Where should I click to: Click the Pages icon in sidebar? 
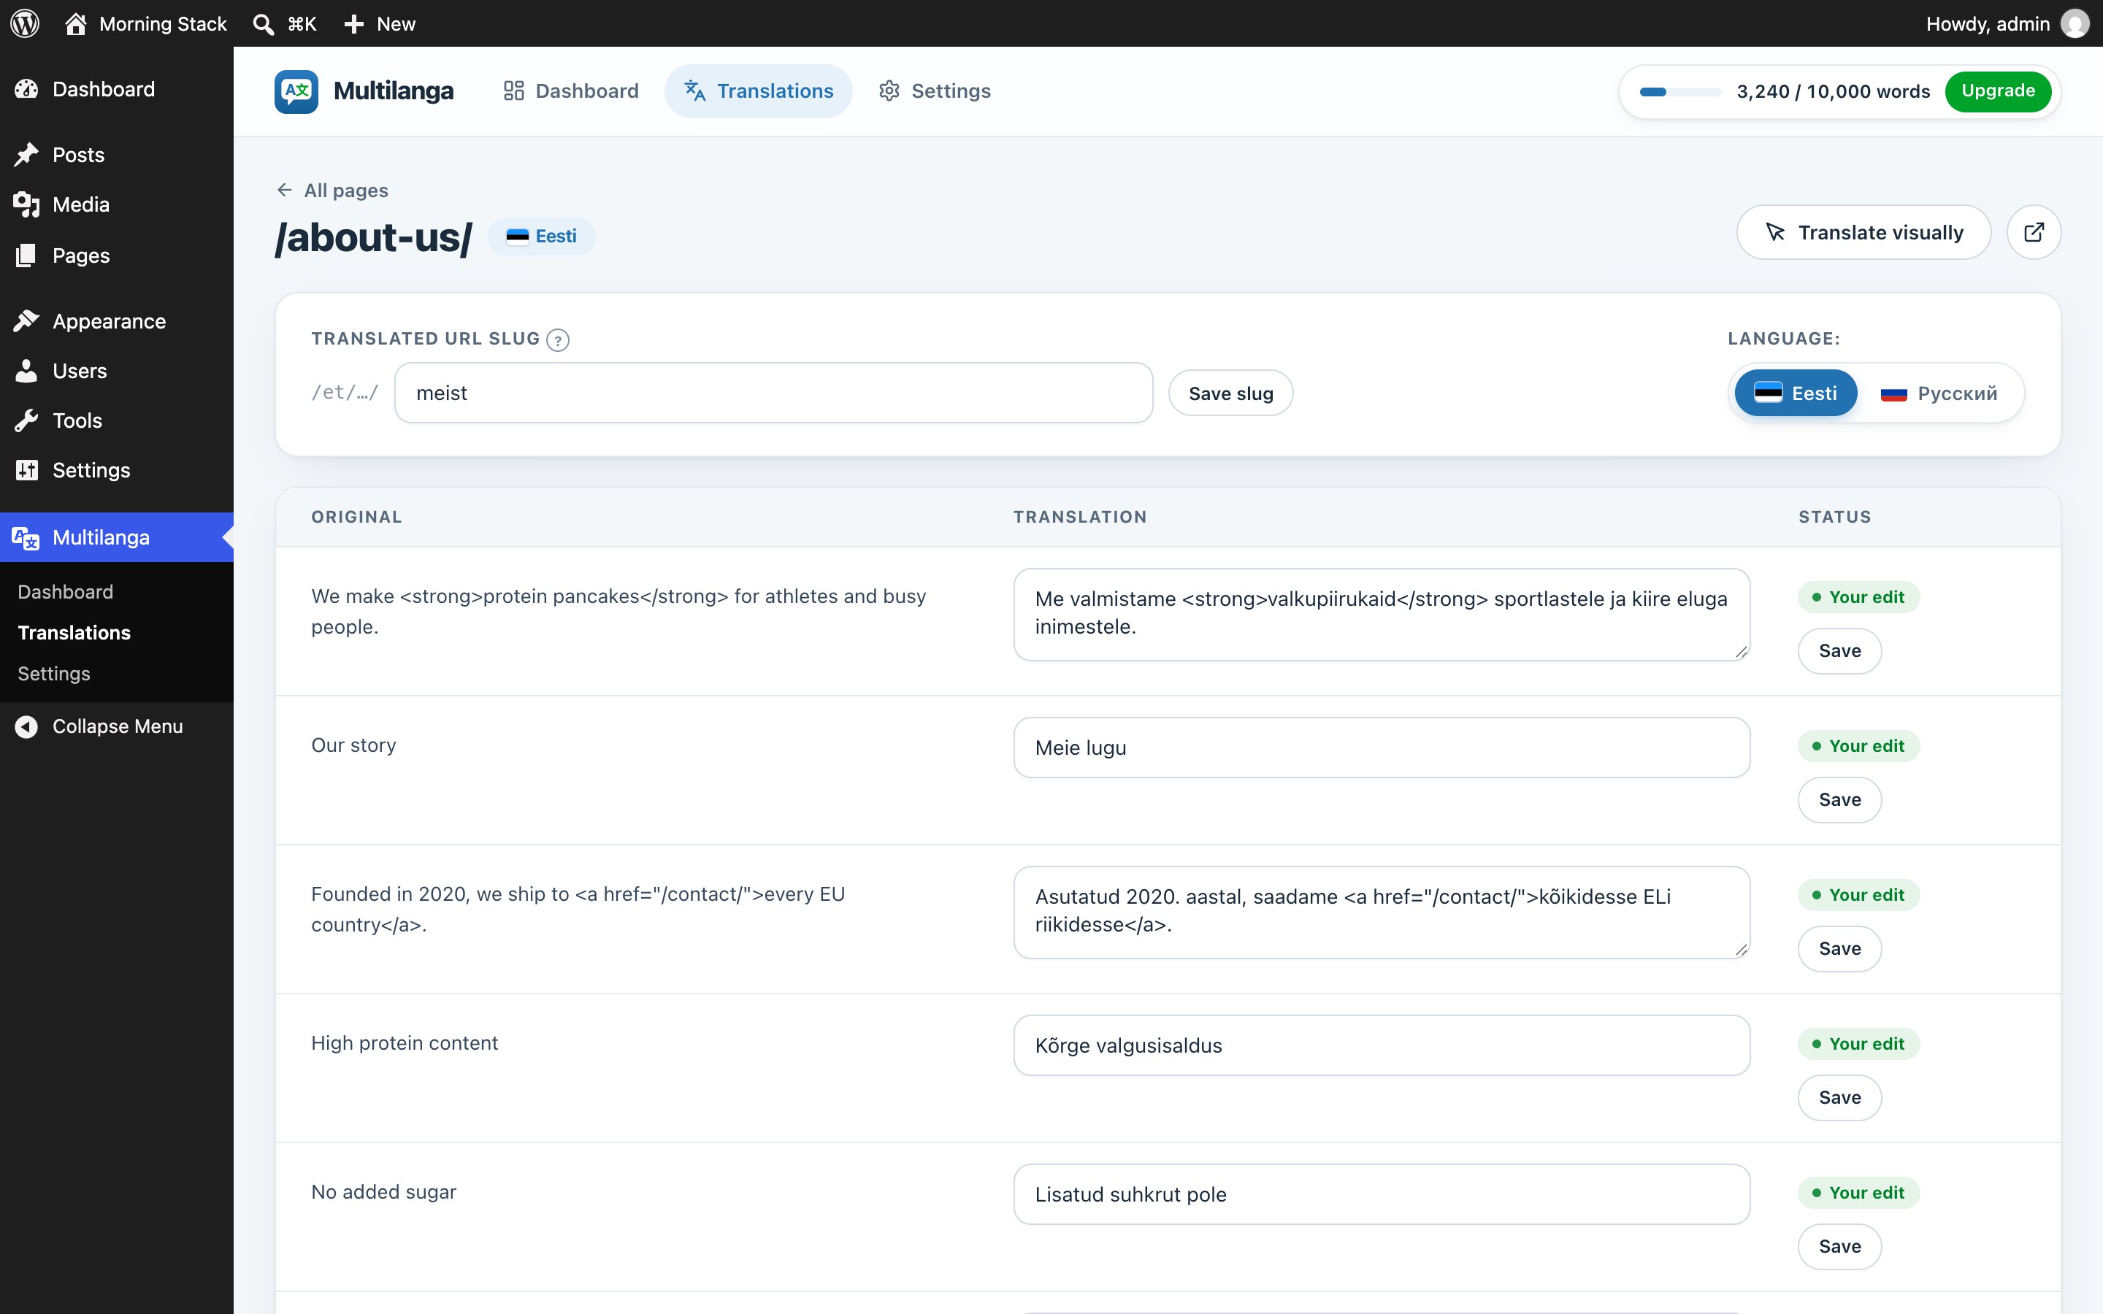[x=26, y=255]
